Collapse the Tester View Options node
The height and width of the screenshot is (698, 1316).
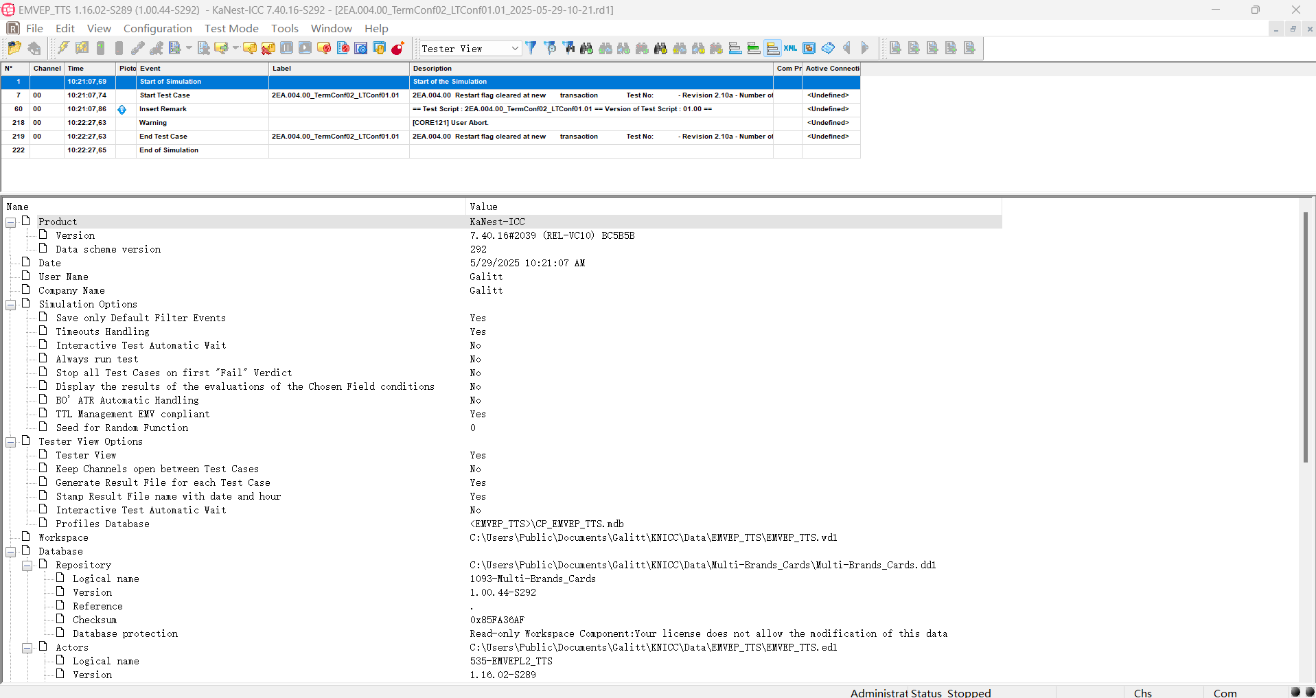pyautogui.click(x=11, y=442)
